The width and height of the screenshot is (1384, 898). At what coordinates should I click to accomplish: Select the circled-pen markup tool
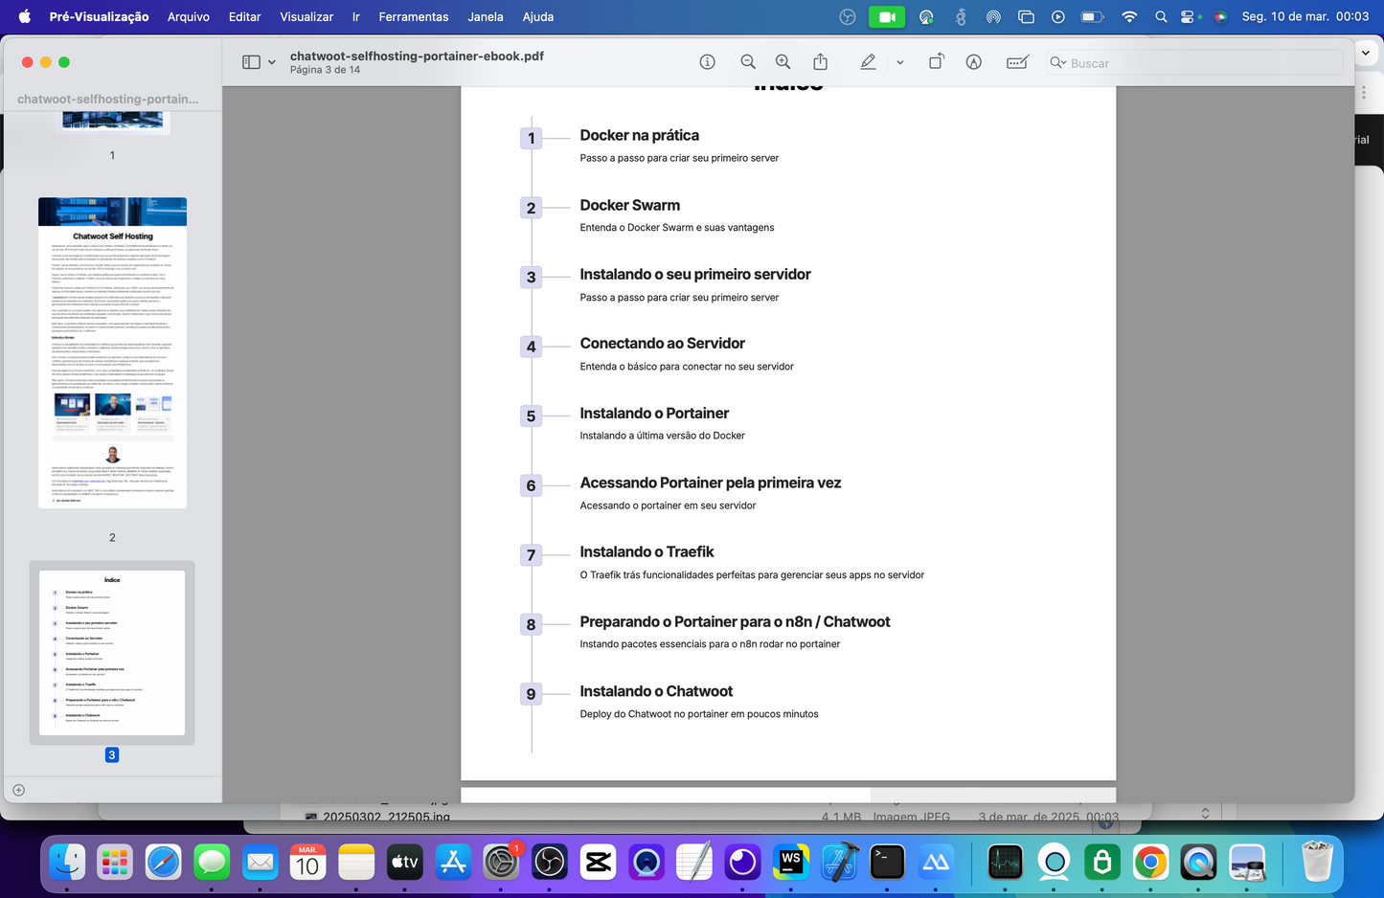point(973,61)
